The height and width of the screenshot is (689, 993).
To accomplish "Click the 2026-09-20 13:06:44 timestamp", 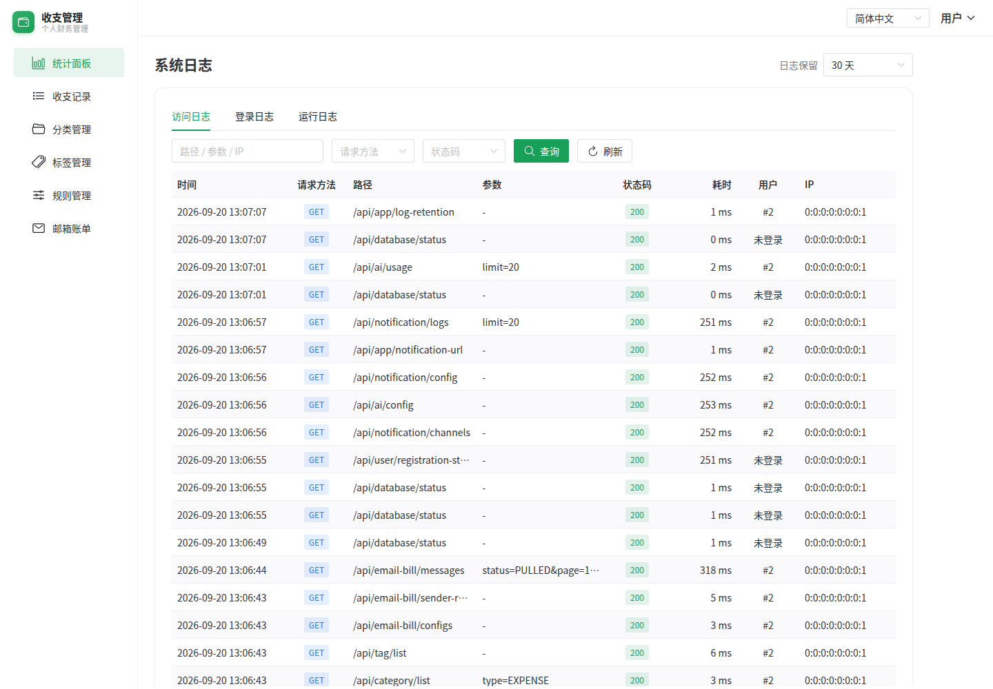I will (222, 570).
